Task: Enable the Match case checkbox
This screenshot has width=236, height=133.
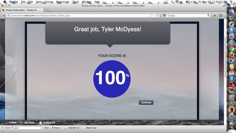Action: pos(84,128)
